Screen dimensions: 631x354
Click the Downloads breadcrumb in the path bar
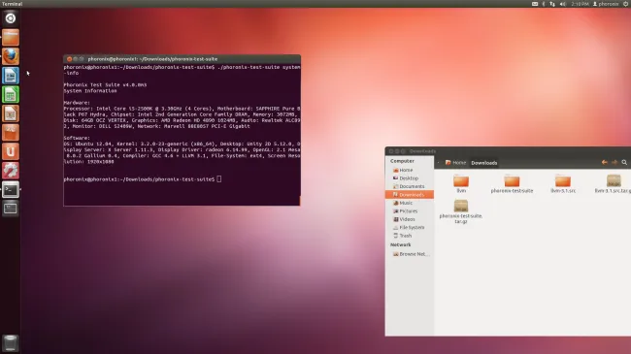(x=484, y=163)
